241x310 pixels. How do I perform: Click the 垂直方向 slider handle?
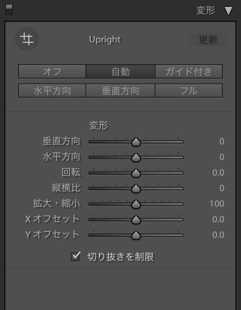tap(136, 142)
